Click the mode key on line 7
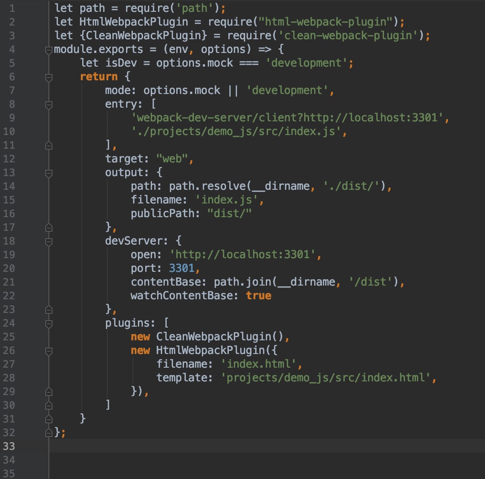The height and width of the screenshot is (479, 485). point(117,90)
